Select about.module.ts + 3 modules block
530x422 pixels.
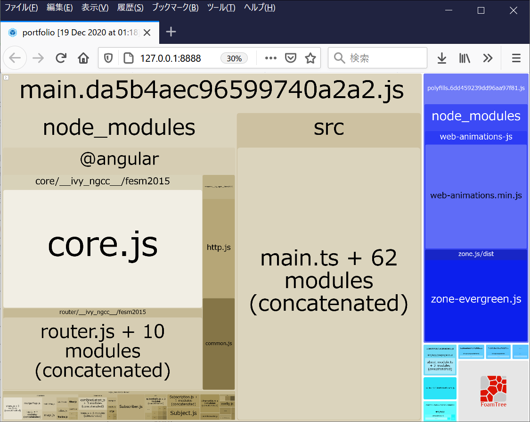[x=440, y=366]
